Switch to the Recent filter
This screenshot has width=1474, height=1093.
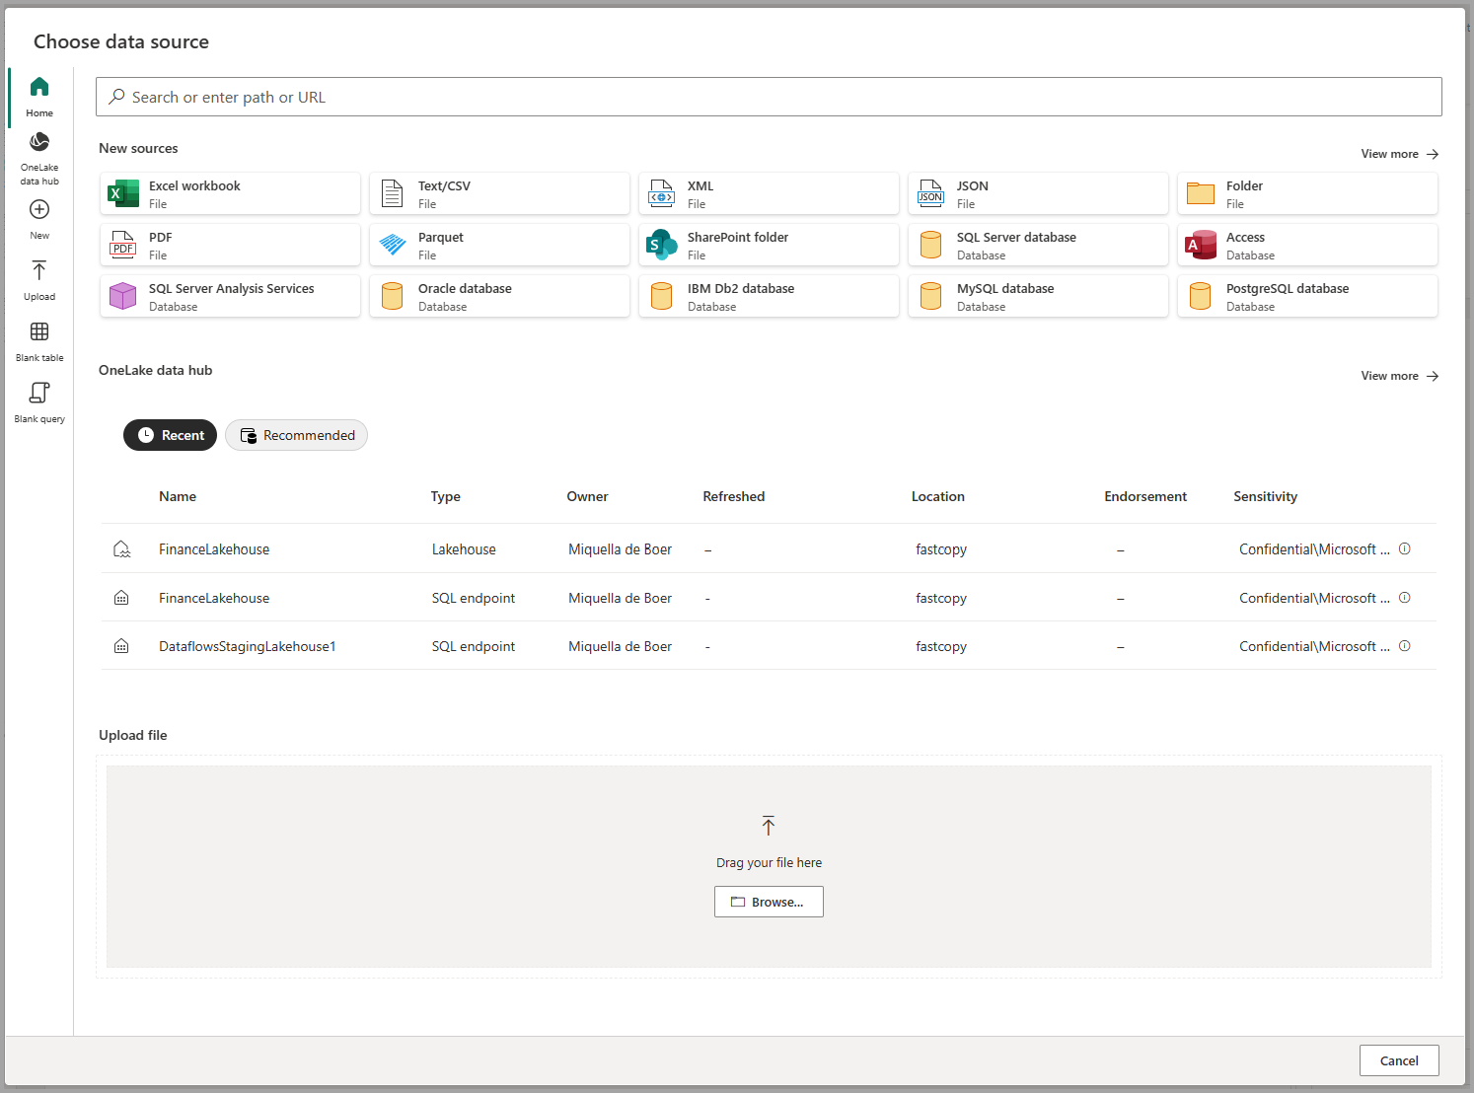pyautogui.click(x=170, y=435)
